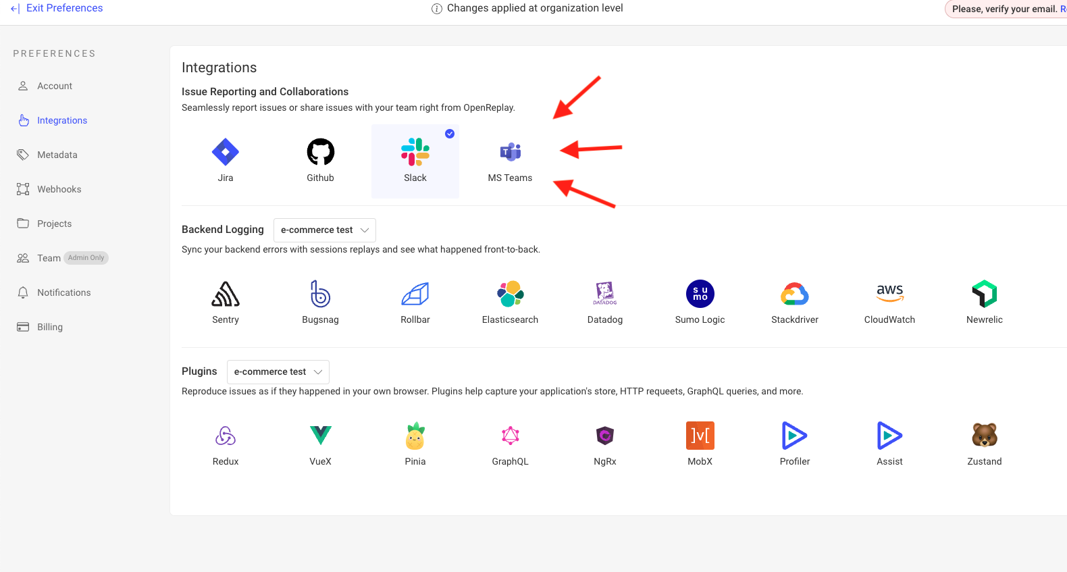Open the Zustand bear plugin icon

(x=985, y=436)
